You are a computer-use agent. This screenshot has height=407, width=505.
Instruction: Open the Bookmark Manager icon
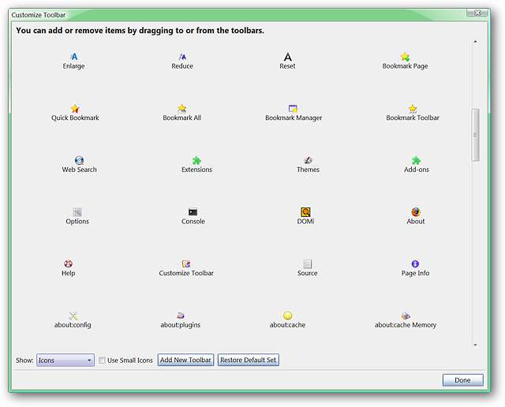click(293, 109)
